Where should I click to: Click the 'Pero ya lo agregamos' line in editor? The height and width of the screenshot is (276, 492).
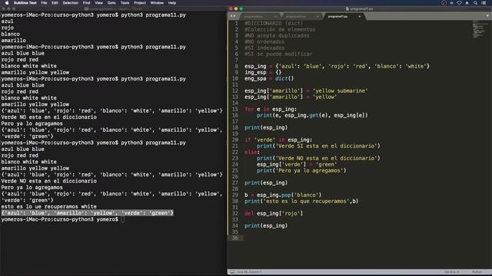click(301, 170)
